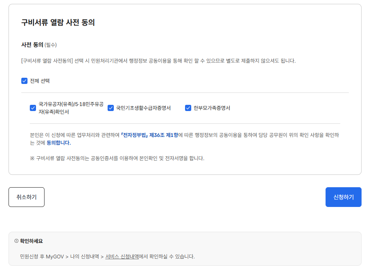The height and width of the screenshot is (270, 372).
Task: Uncheck the 전체 선택 checkbox
Action: 24,81
